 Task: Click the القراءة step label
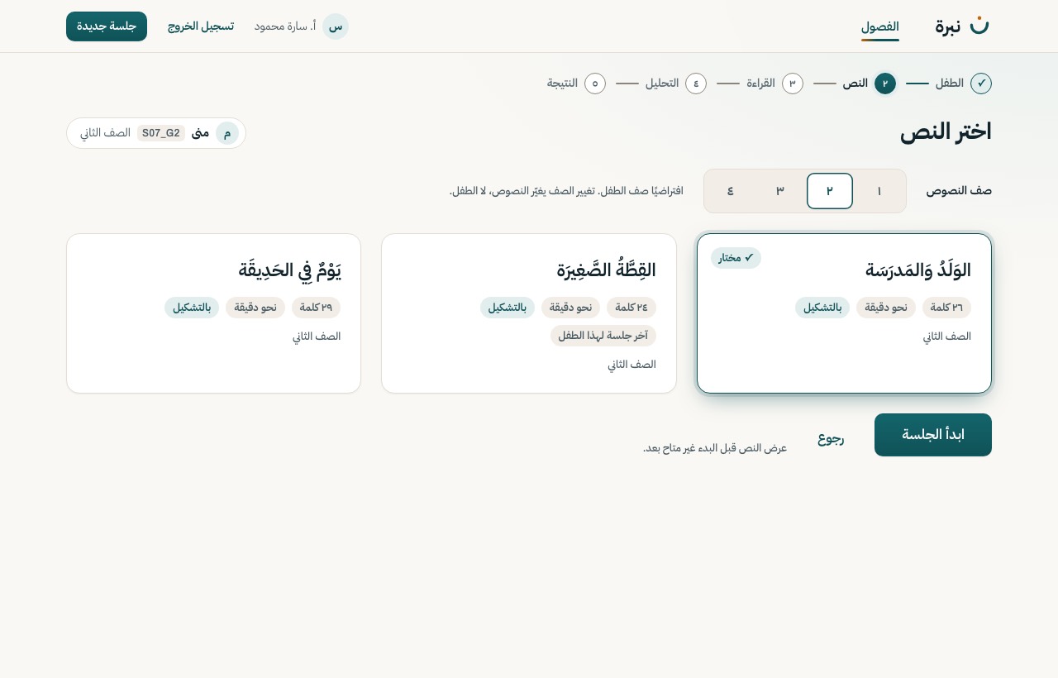(x=761, y=84)
